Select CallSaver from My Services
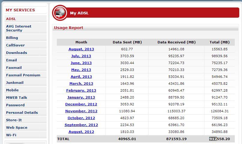The width and height of the screenshot is (242, 144). point(15,45)
